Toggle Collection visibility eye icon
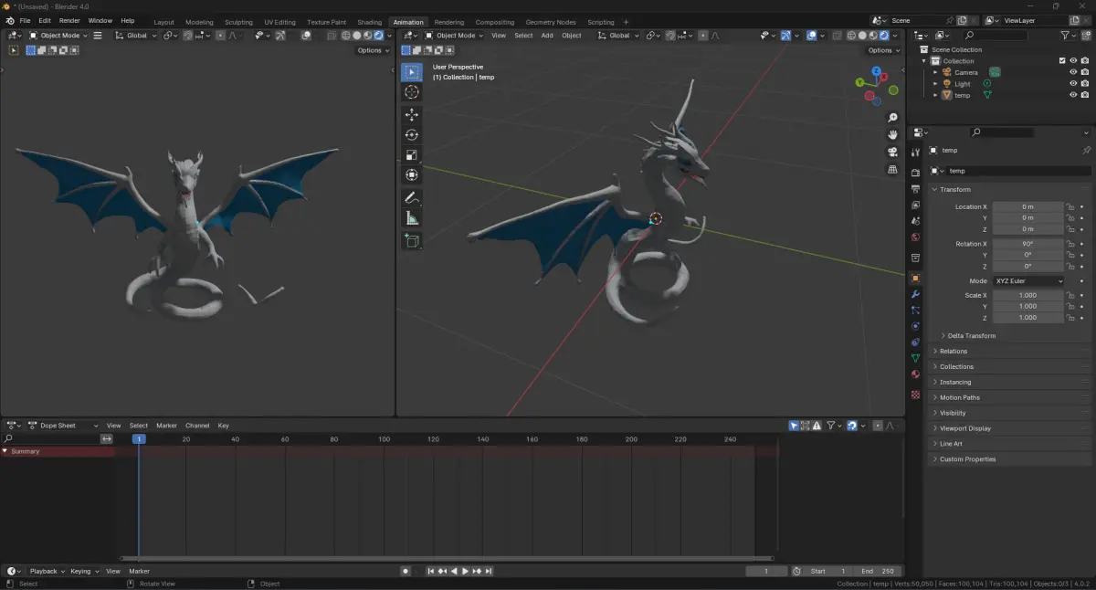The image size is (1096, 590). click(1073, 60)
